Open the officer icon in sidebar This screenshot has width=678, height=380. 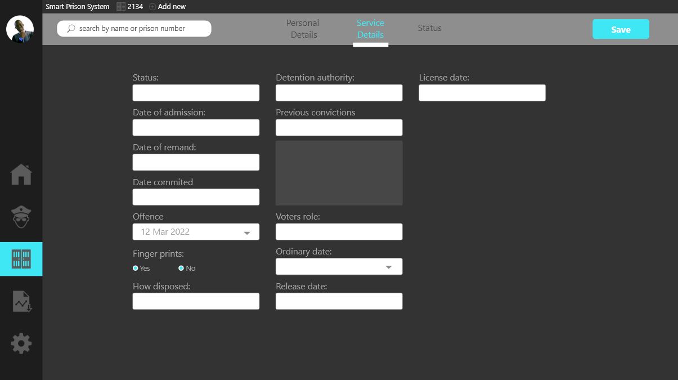point(21,217)
